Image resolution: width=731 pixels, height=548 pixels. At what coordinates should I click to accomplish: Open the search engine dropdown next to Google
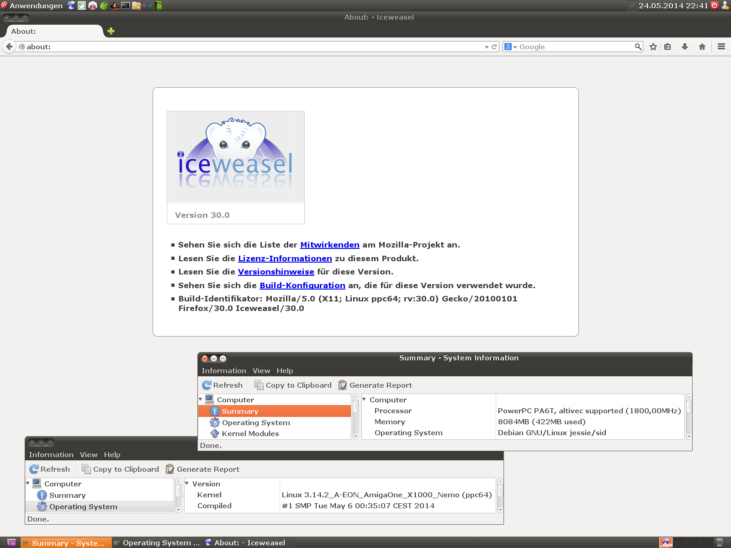(510, 47)
